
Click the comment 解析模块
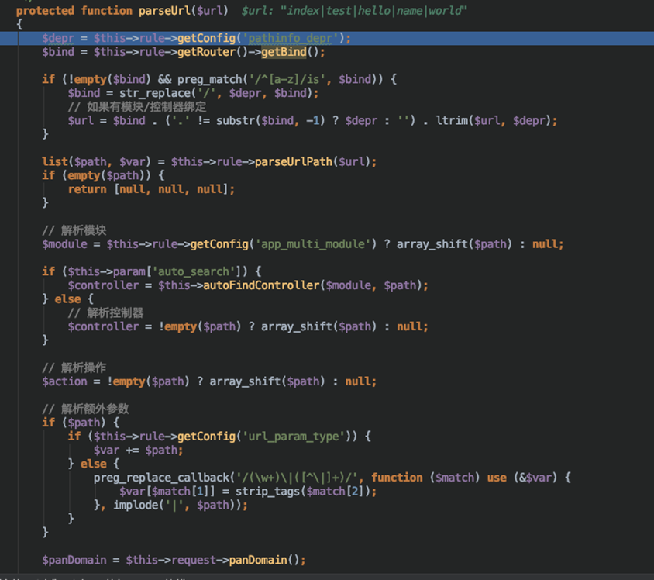click(x=74, y=230)
